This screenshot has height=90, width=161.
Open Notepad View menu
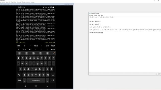pos(99,15)
